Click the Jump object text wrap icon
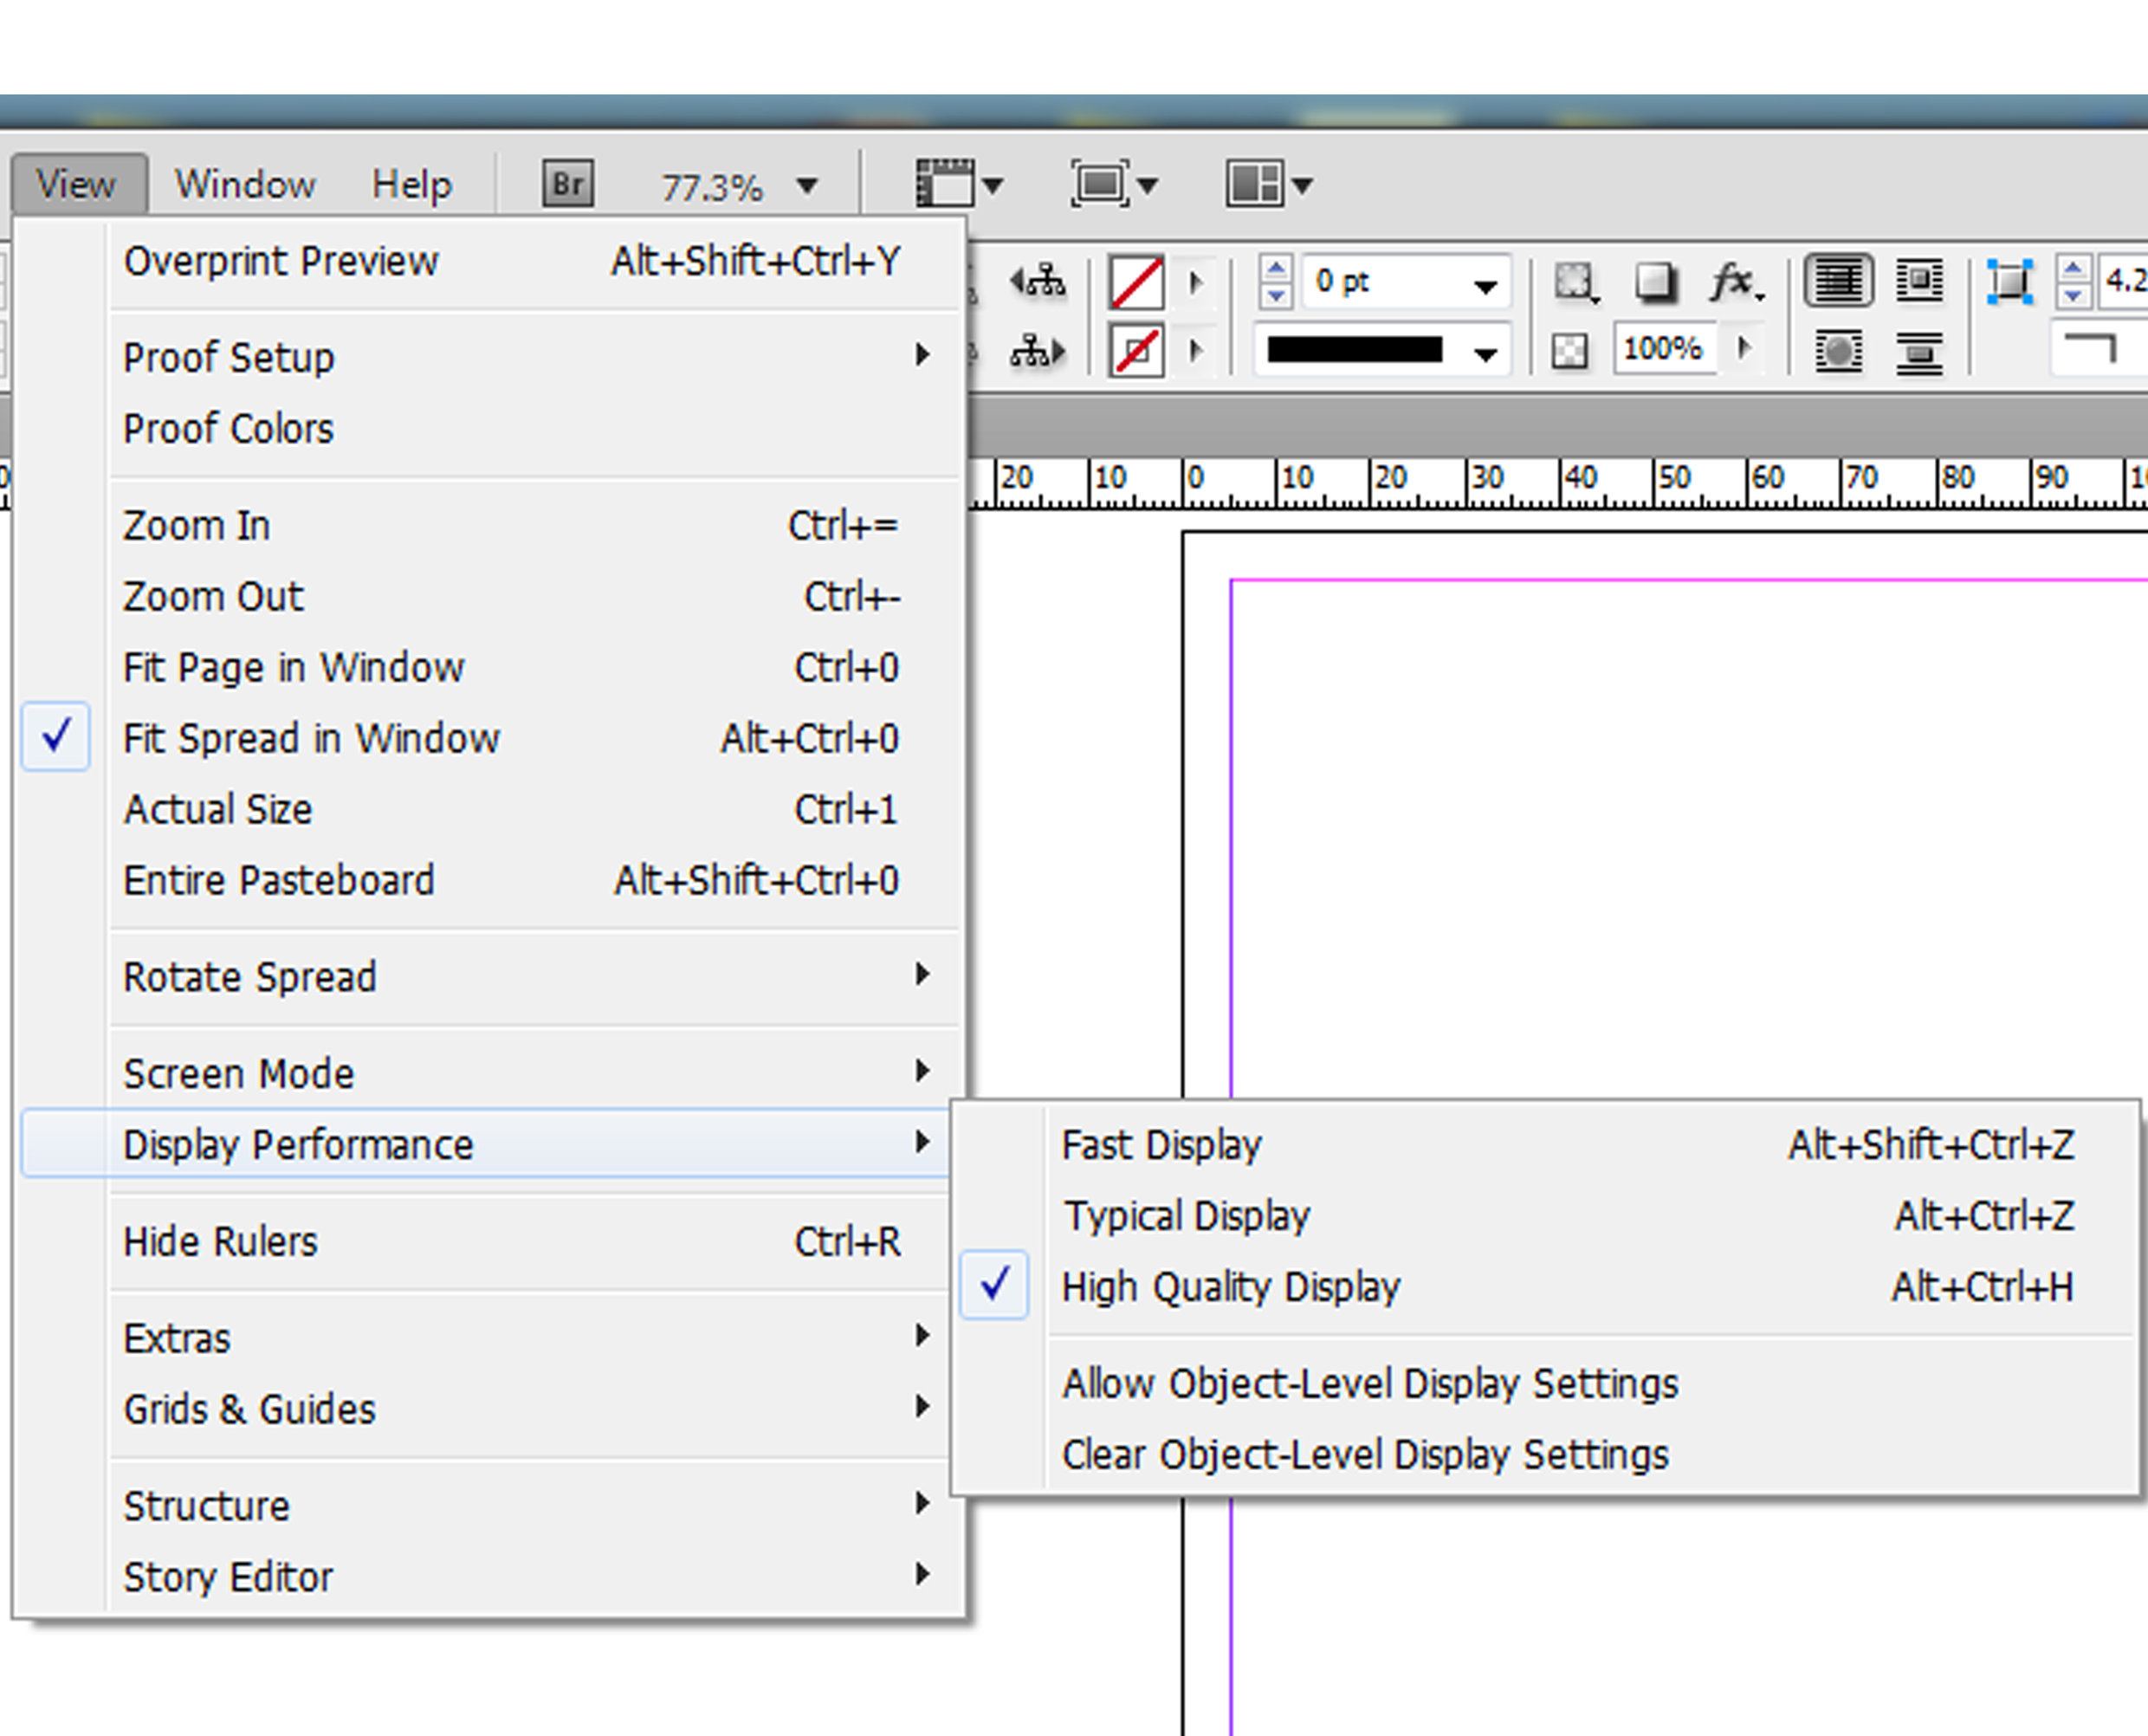The image size is (2148, 1736). pyautogui.click(x=1919, y=352)
